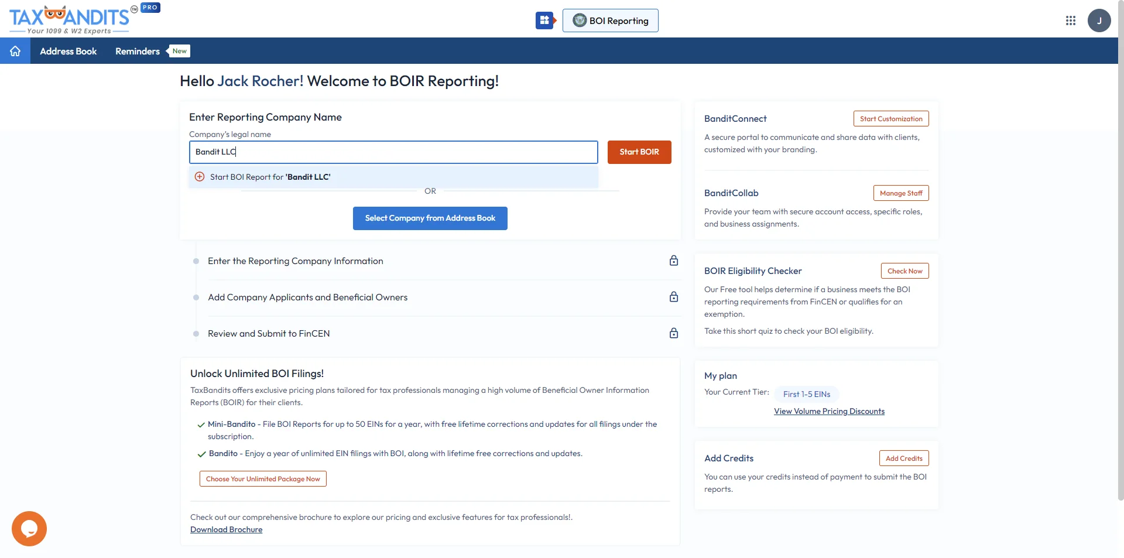Open the BOI Reporting product selector
1124x558 pixels.
(610, 20)
